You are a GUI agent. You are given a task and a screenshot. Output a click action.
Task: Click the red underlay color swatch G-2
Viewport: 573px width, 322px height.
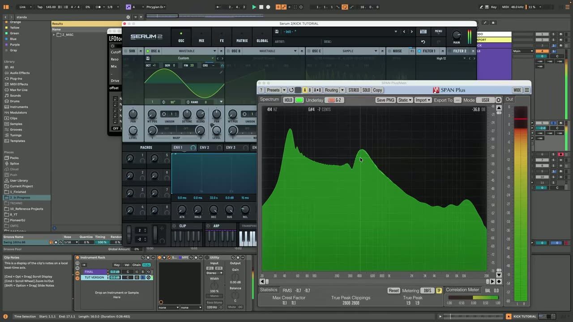335,100
